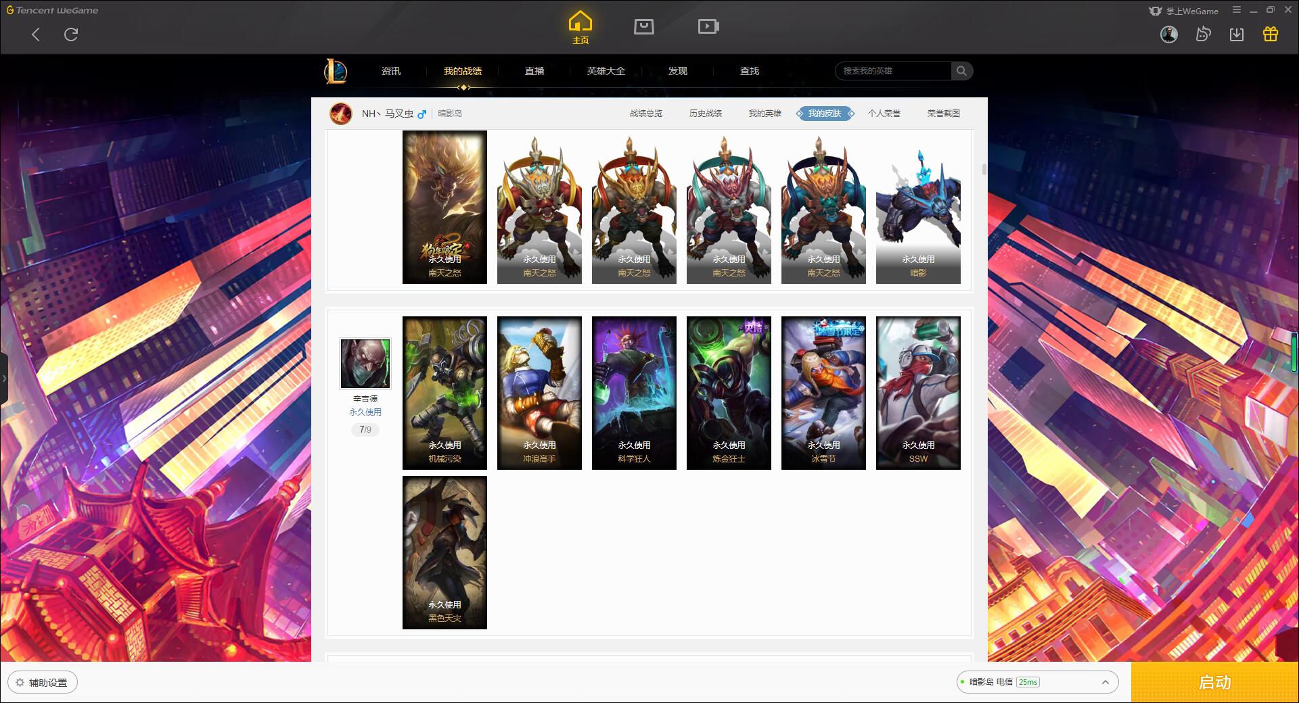The image size is (1299, 703).
Task: Click the 掌上WeGame owl icon
Action: tap(1156, 11)
